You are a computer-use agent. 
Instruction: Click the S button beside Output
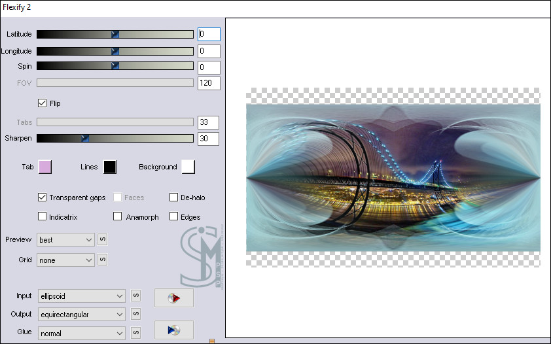coord(135,315)
